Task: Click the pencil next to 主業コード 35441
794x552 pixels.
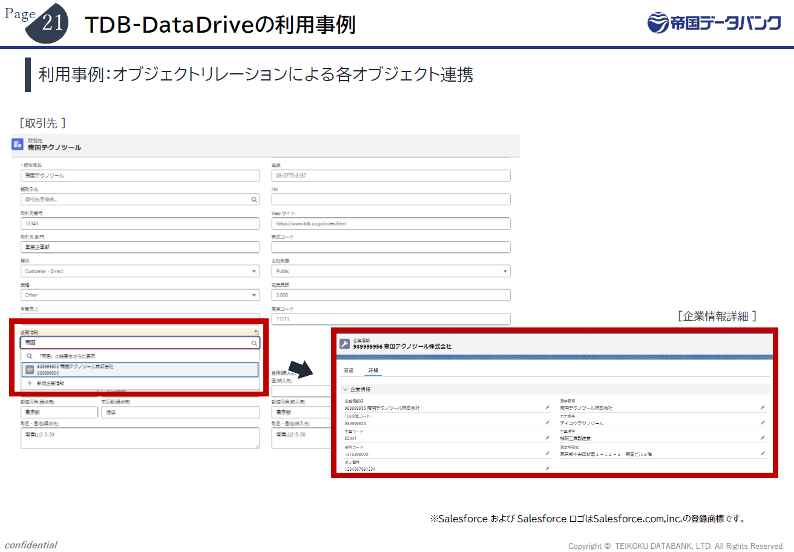Action: [547, 438]
